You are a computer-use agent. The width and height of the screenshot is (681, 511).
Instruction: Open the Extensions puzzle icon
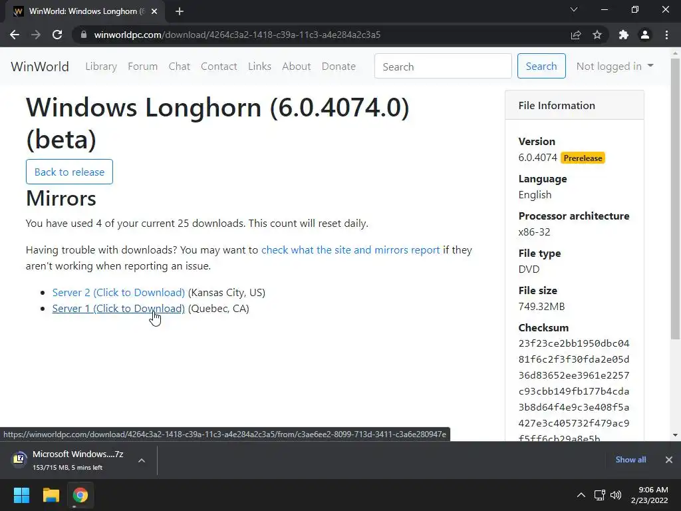tap(624, 35)
